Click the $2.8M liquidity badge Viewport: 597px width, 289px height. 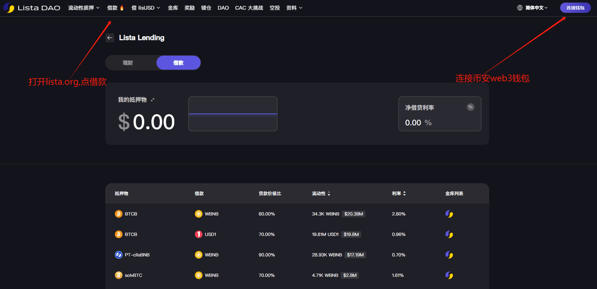(x=350, y=275)
